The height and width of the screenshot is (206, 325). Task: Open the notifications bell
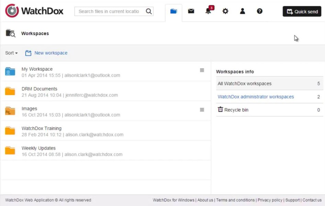[208, 11]
